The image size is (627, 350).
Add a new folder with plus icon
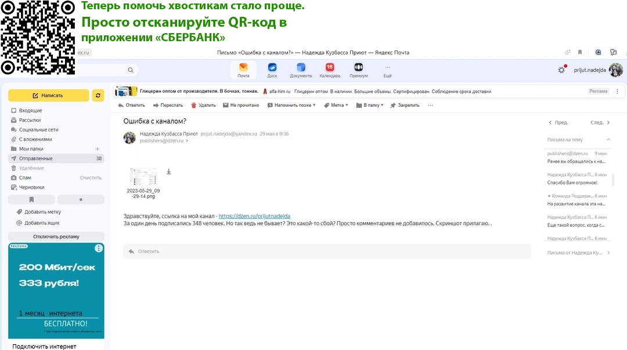coord(97,149)
